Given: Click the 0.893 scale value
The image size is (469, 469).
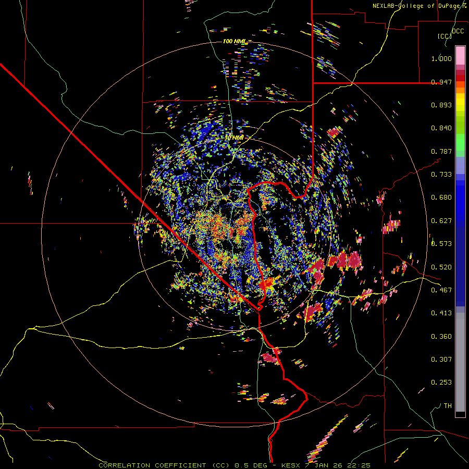Looking at the screenshot, I should tap(441, 105).
